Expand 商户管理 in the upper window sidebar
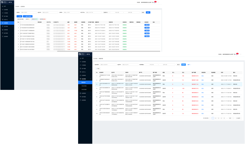 pos(7,16)
